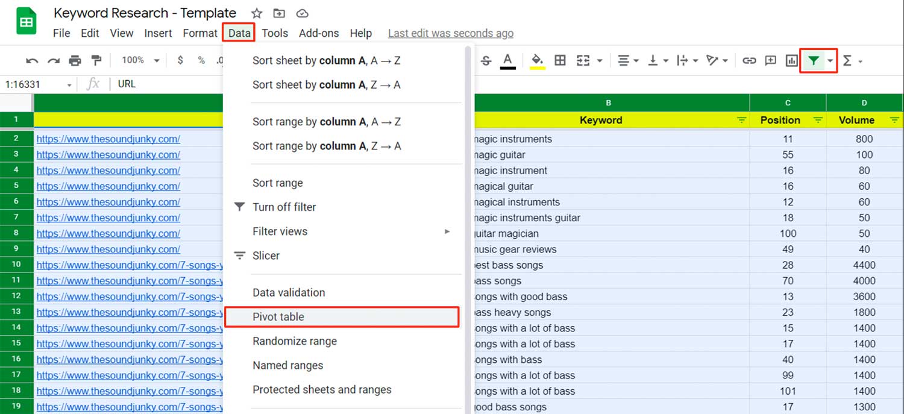Select Pivot table from the Data menu
904x414 pixels.
pyautogui.click(x=278, y=317)
